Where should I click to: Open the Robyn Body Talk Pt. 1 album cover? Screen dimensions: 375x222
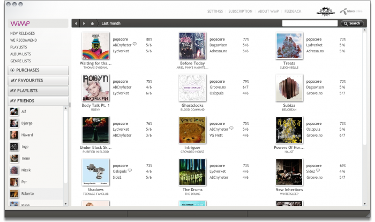(96, 88)
